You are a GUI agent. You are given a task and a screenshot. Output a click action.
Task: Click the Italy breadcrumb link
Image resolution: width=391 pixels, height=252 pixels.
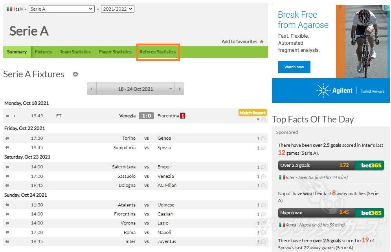[18, 9]
